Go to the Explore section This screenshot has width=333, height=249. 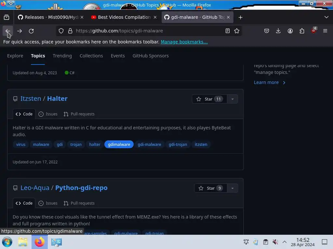(15, 56)
